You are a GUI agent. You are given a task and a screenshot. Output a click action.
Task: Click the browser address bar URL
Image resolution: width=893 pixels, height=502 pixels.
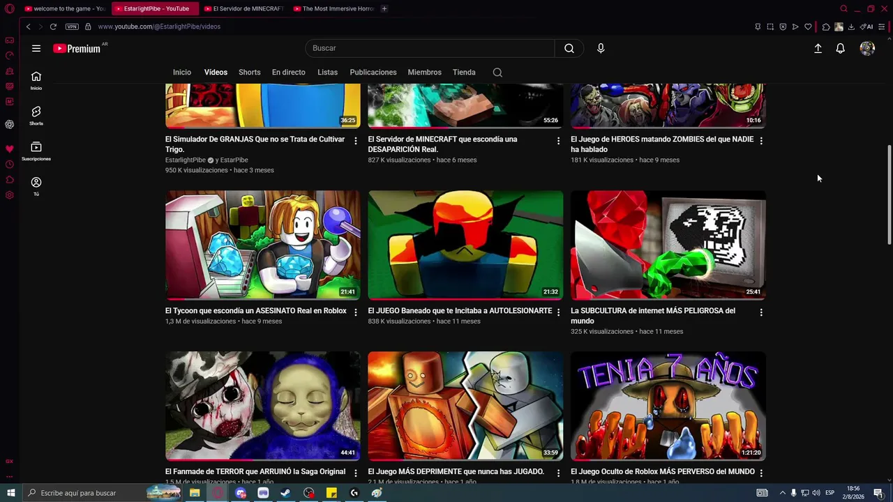tap(159, 26)
